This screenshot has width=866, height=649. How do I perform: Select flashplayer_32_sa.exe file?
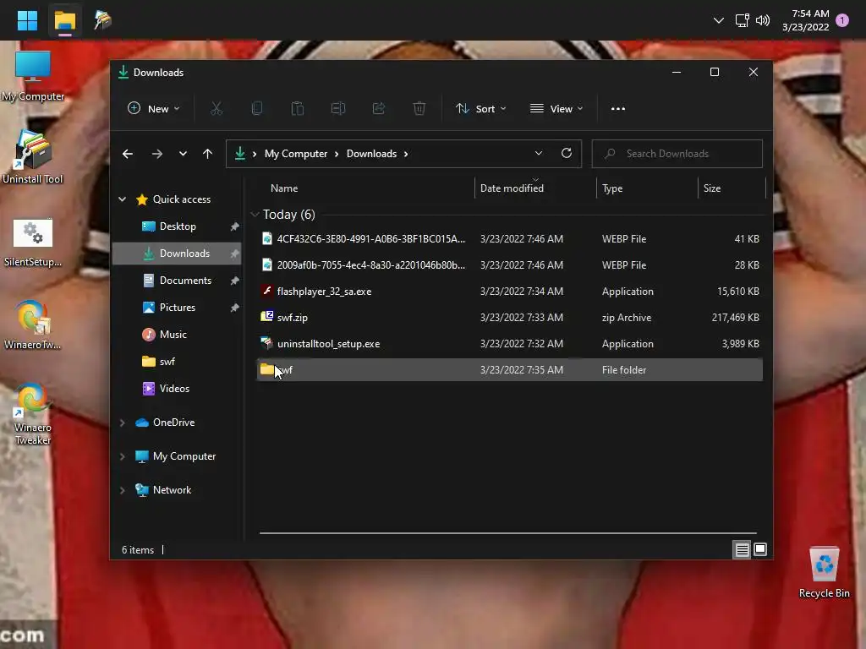point(510,292)
